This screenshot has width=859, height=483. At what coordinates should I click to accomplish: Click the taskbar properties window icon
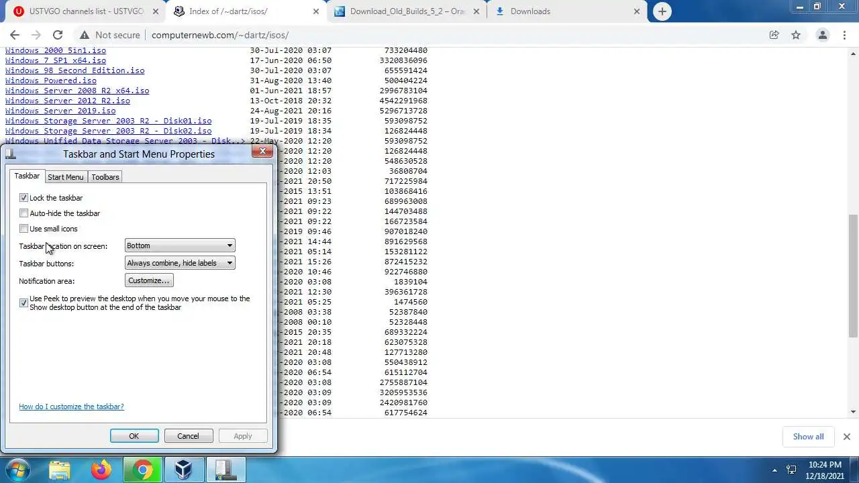(x=225, y=470)
